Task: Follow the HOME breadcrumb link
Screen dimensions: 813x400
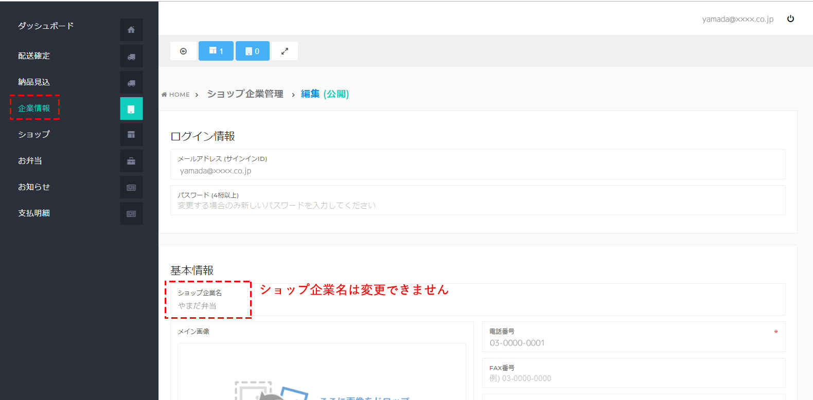Action: [179, 95]
